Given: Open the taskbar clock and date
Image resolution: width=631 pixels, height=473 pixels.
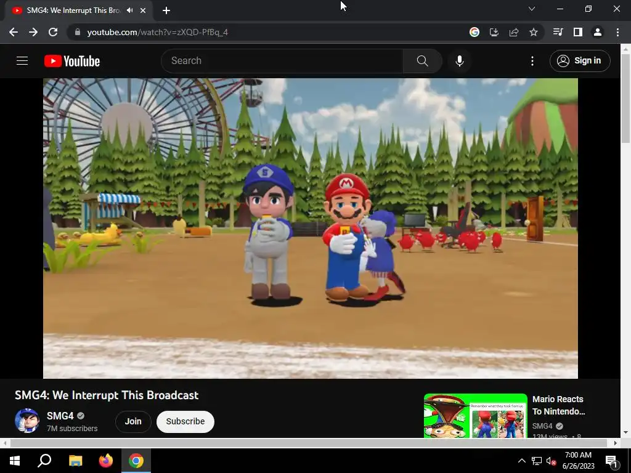Looking at the screenshot, I should (x=578, y=461).
